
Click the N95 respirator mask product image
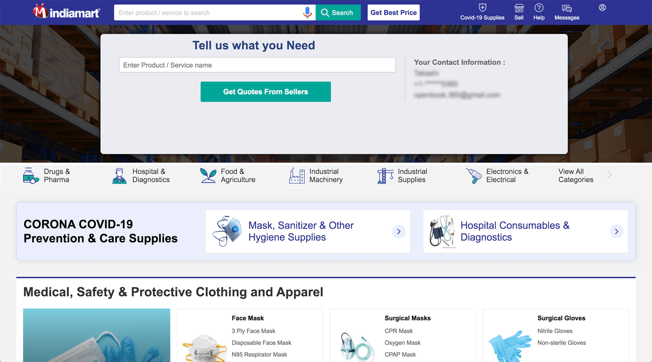205,348
